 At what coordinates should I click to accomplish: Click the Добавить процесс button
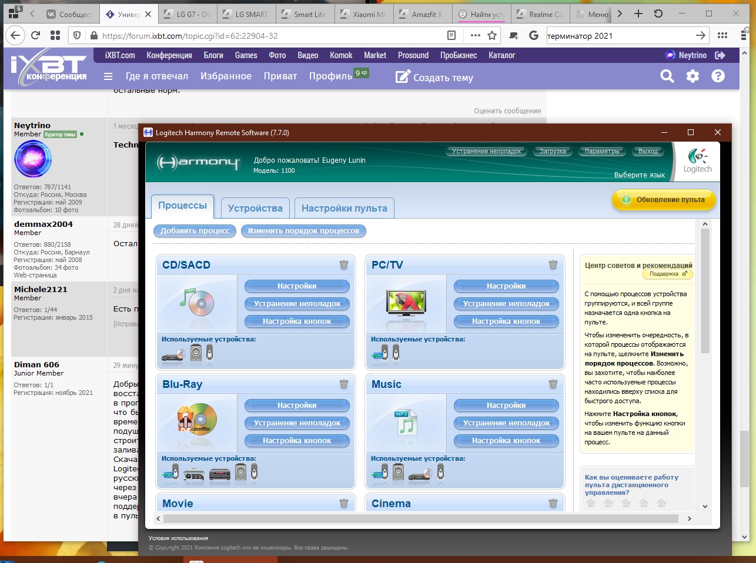point(195,231)
